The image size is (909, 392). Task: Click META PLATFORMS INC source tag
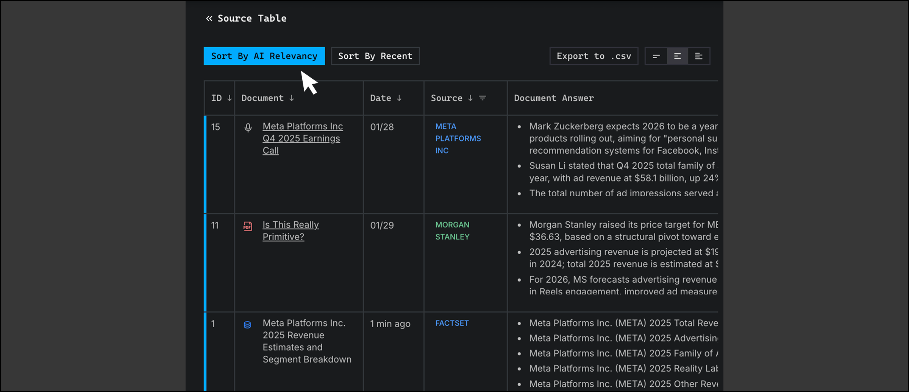point(458,138)
